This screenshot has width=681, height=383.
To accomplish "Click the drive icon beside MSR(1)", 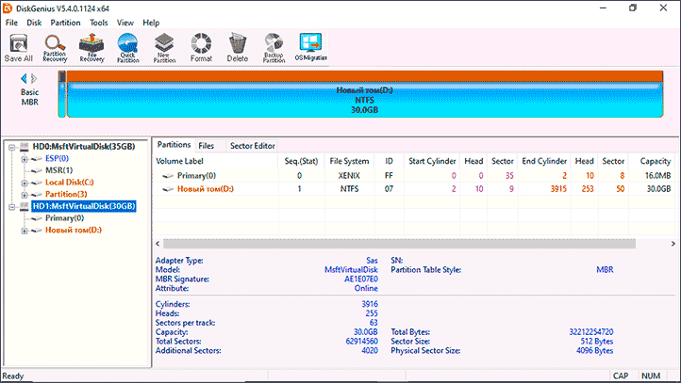I will pos(37,170).
